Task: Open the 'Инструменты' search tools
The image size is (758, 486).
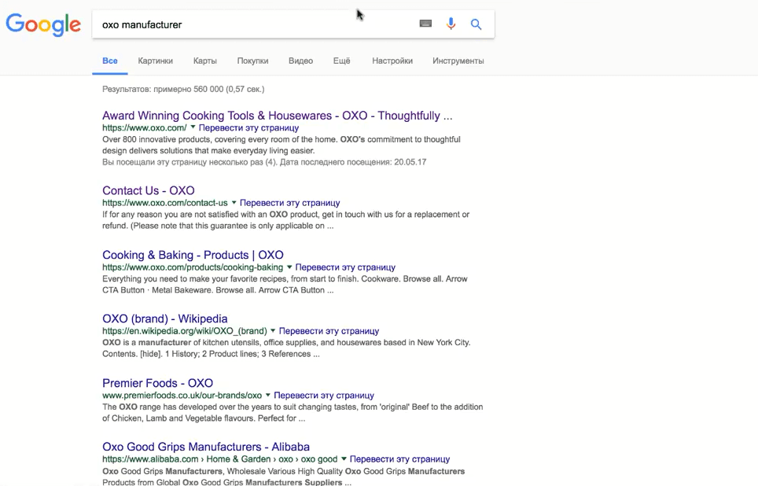Action: point(458,61)
